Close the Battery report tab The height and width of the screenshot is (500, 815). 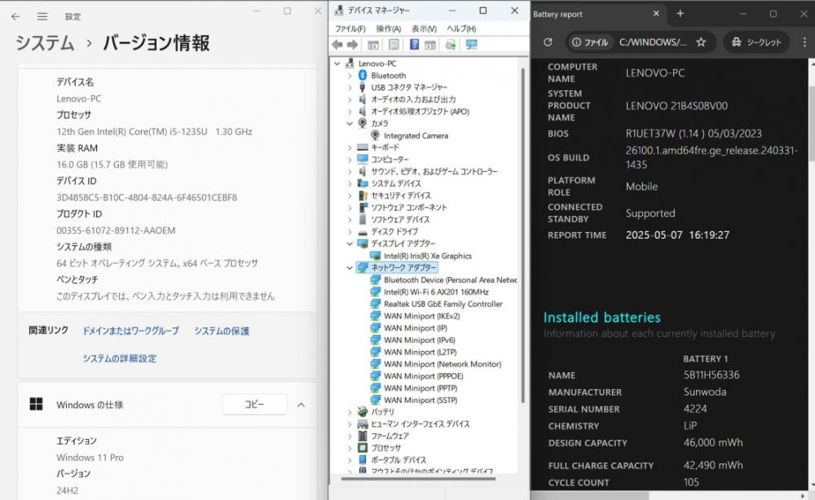click(656, 14)
